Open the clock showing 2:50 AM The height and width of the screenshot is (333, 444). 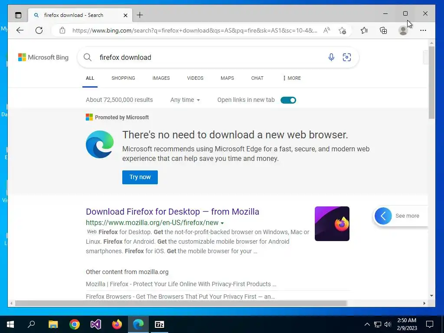(407, 324)
